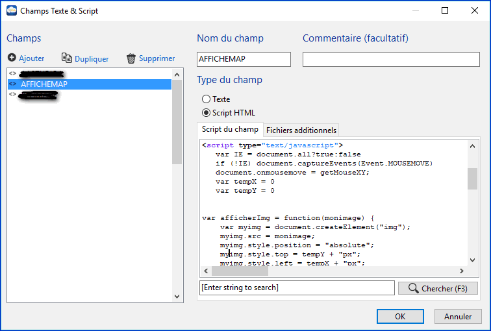Click the first redacted field's code icon
Screen dimensions: 491x331
click(x=13, y=73)
